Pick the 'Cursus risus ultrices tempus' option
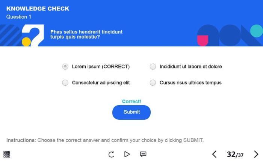 point(153,83)
